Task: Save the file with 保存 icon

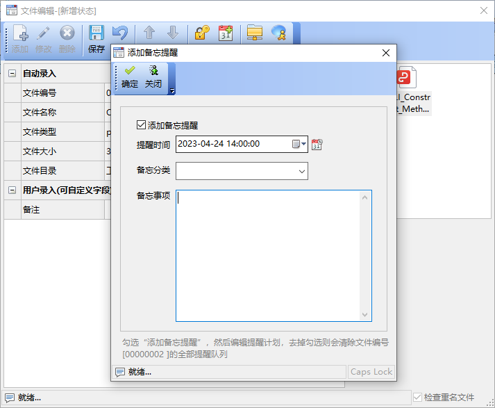Action: 97,33
